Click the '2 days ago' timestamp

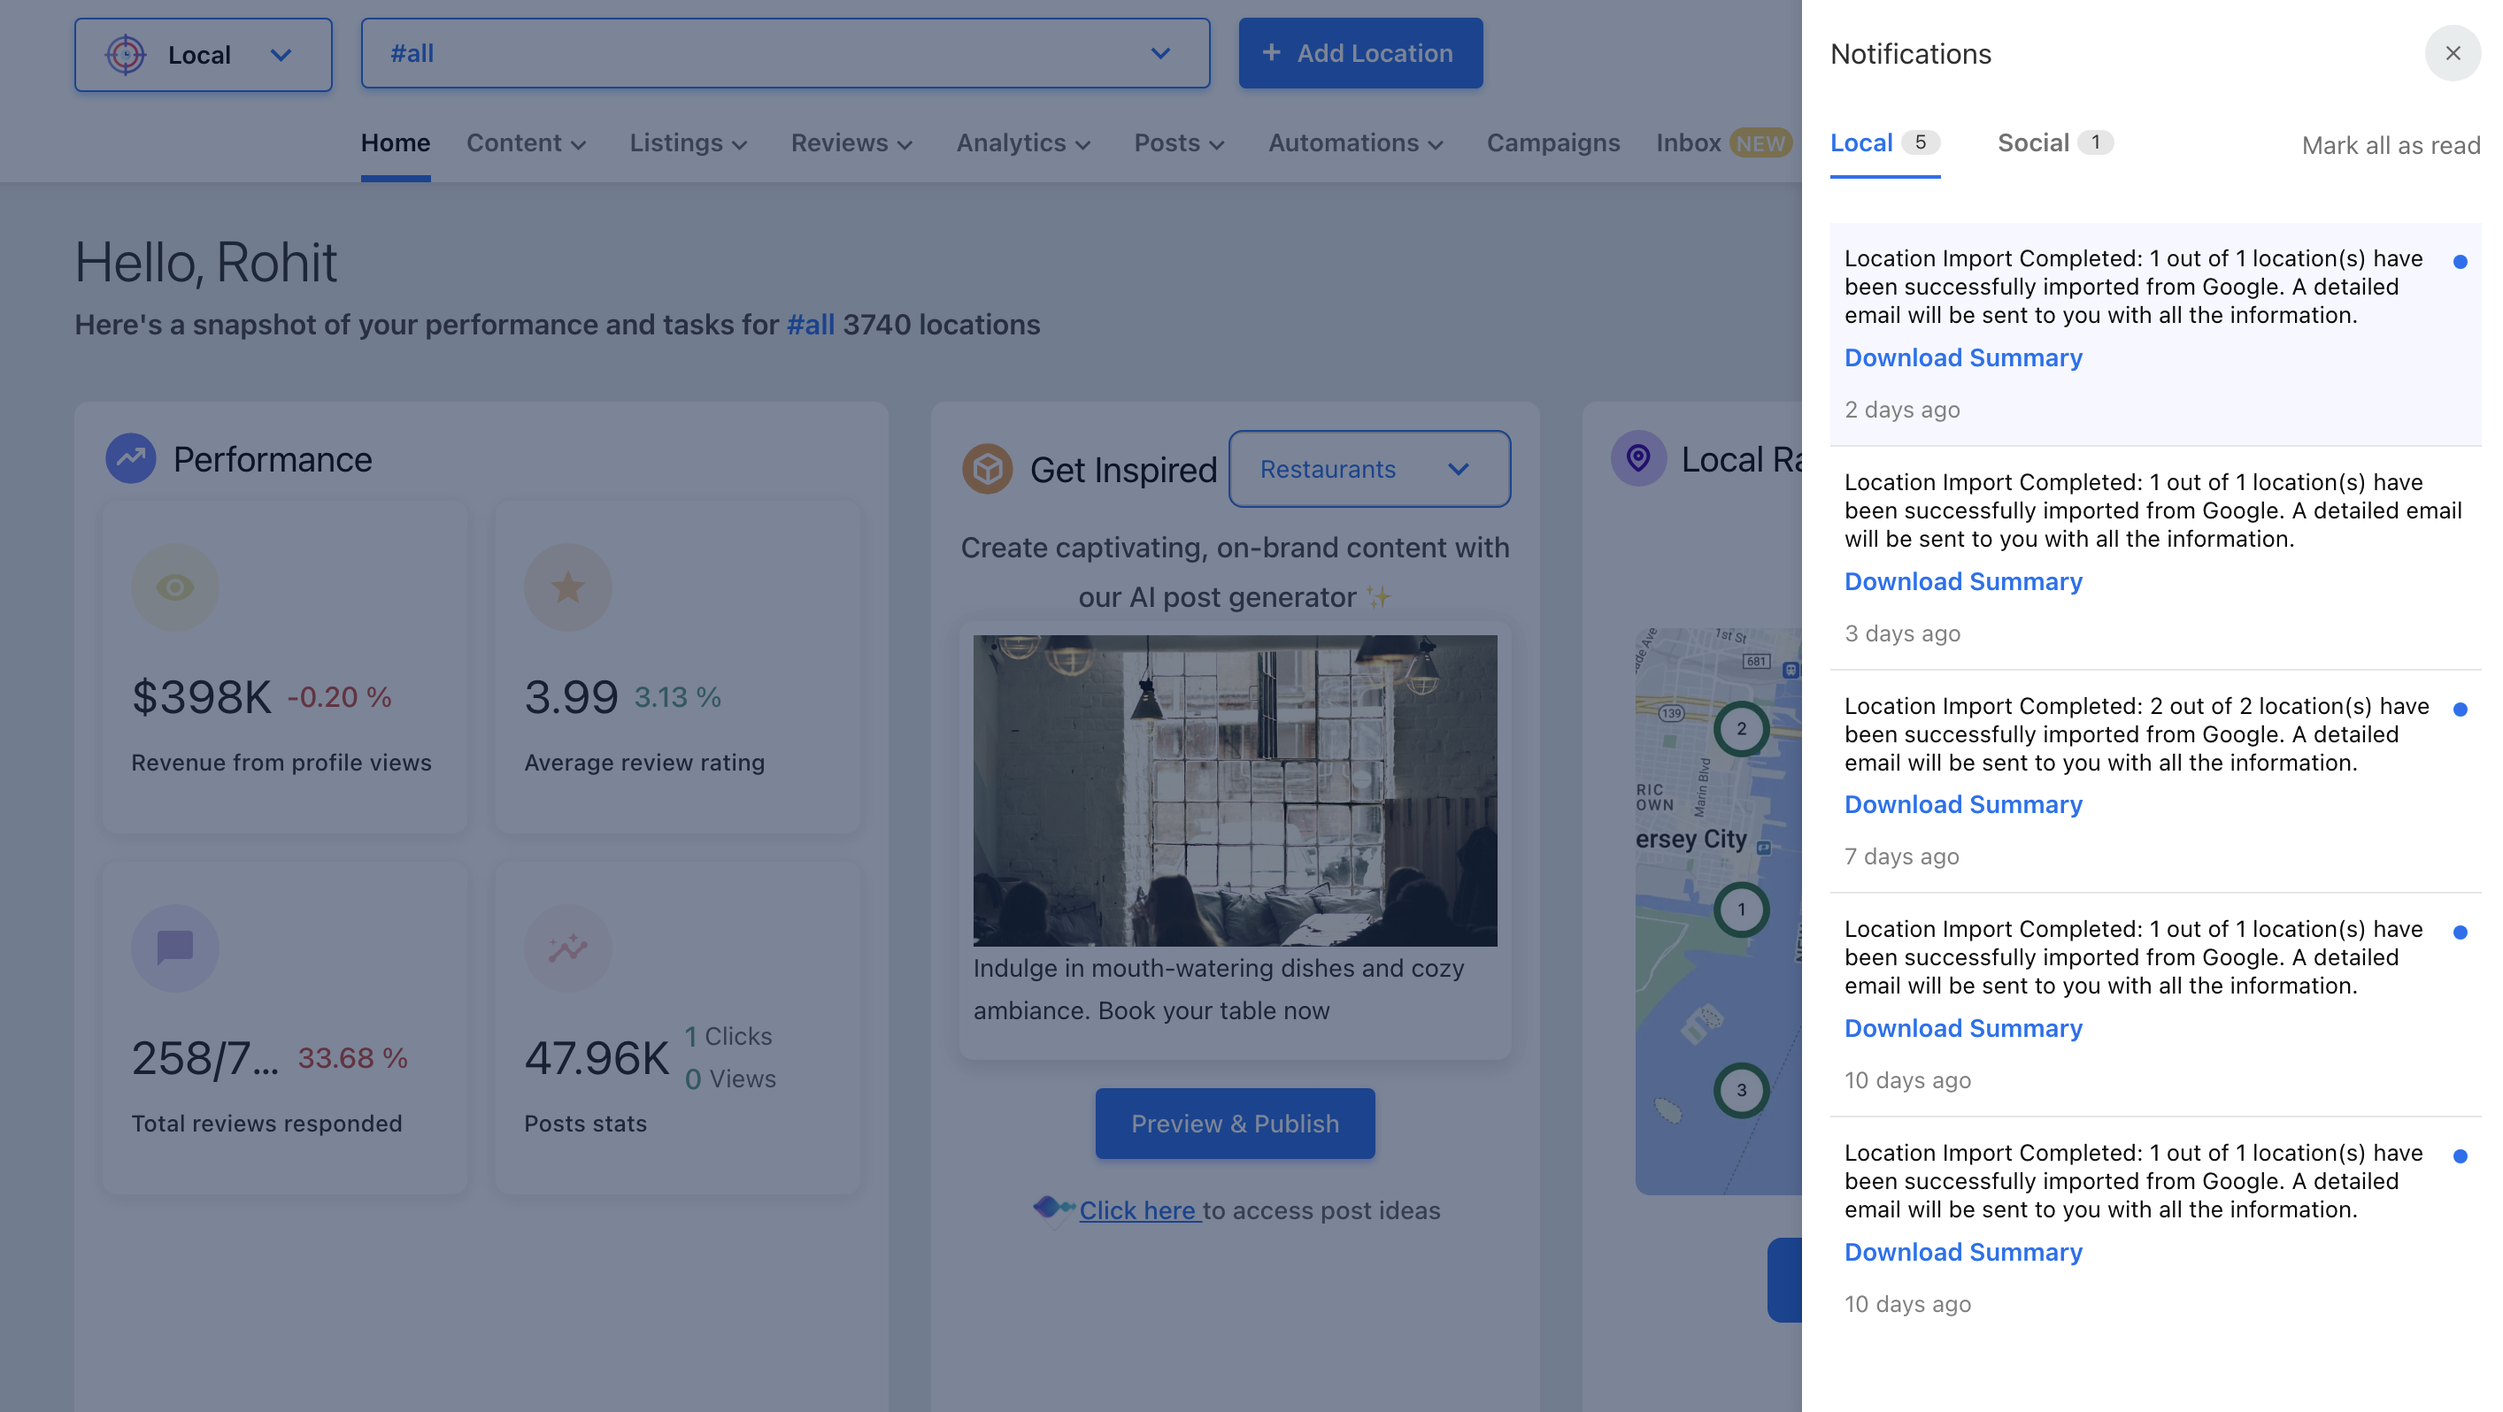[x=1903, y=410]
